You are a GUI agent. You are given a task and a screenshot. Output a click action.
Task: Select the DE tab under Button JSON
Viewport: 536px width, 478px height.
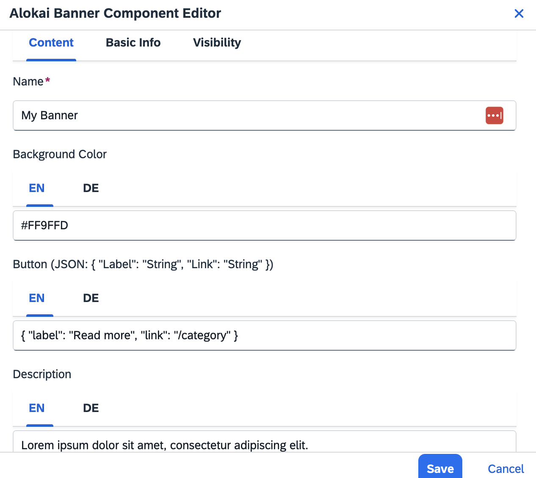tap(91, 298)
